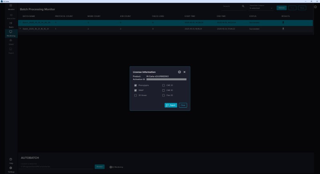Screen dimensions: 320x174
Task: Click the info icon in License Information dialog
Action: [x=179, y=72]
